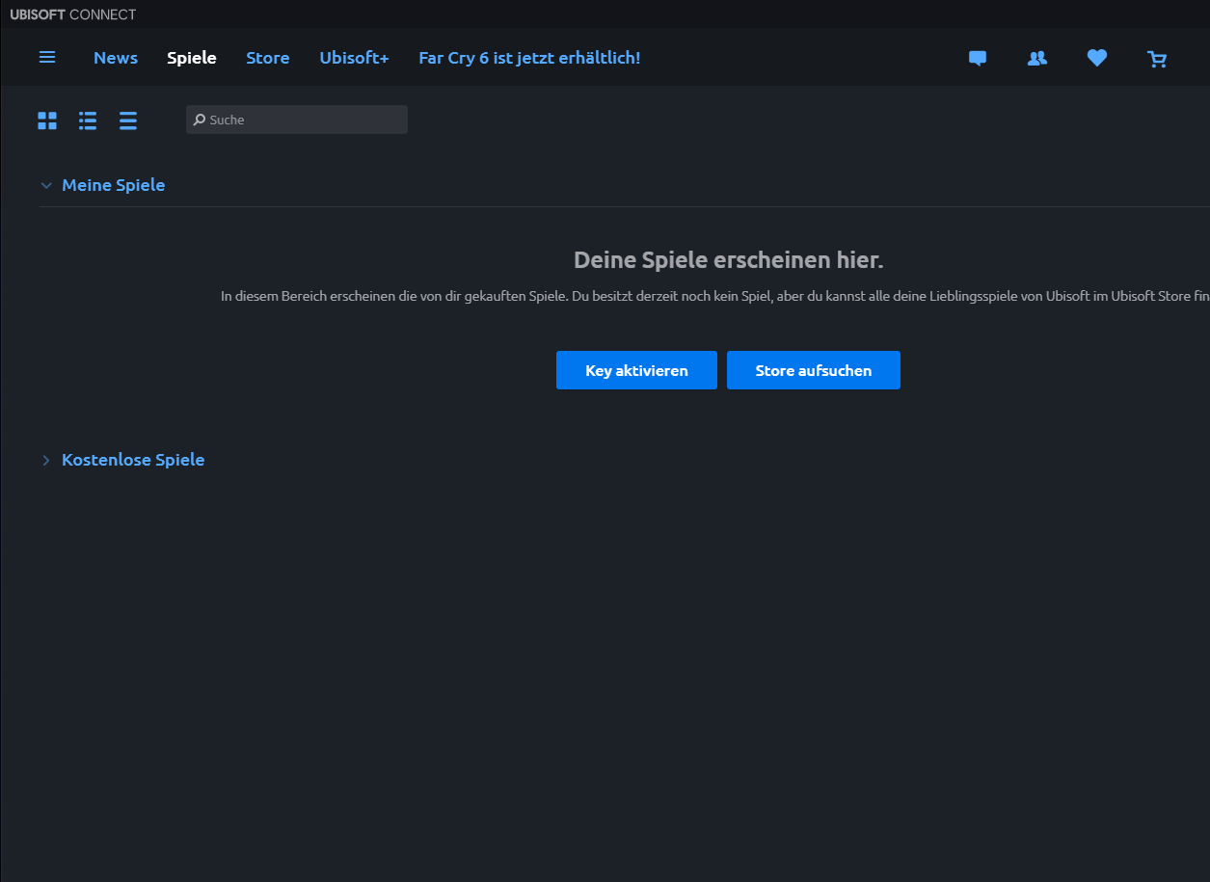
Task: Switch to compact list view
Action: 128,120
